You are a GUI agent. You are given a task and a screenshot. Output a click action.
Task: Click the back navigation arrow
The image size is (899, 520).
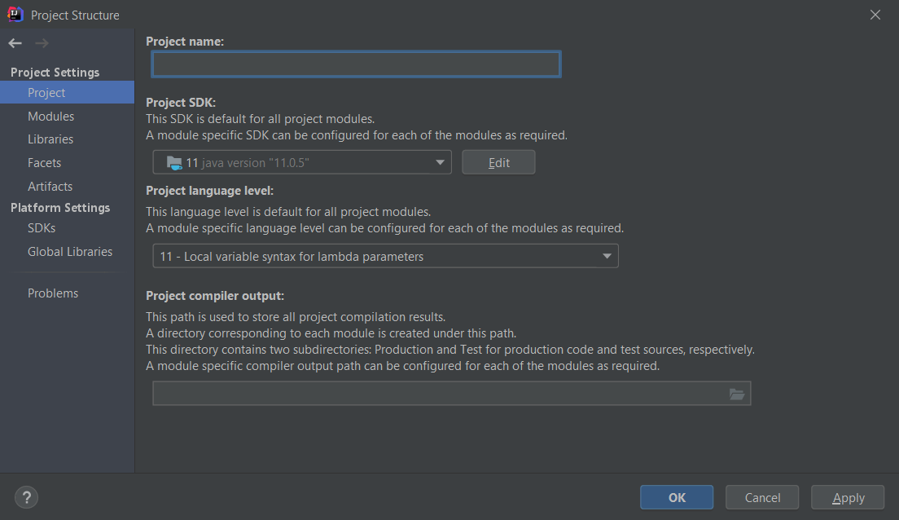coord(15,43)
